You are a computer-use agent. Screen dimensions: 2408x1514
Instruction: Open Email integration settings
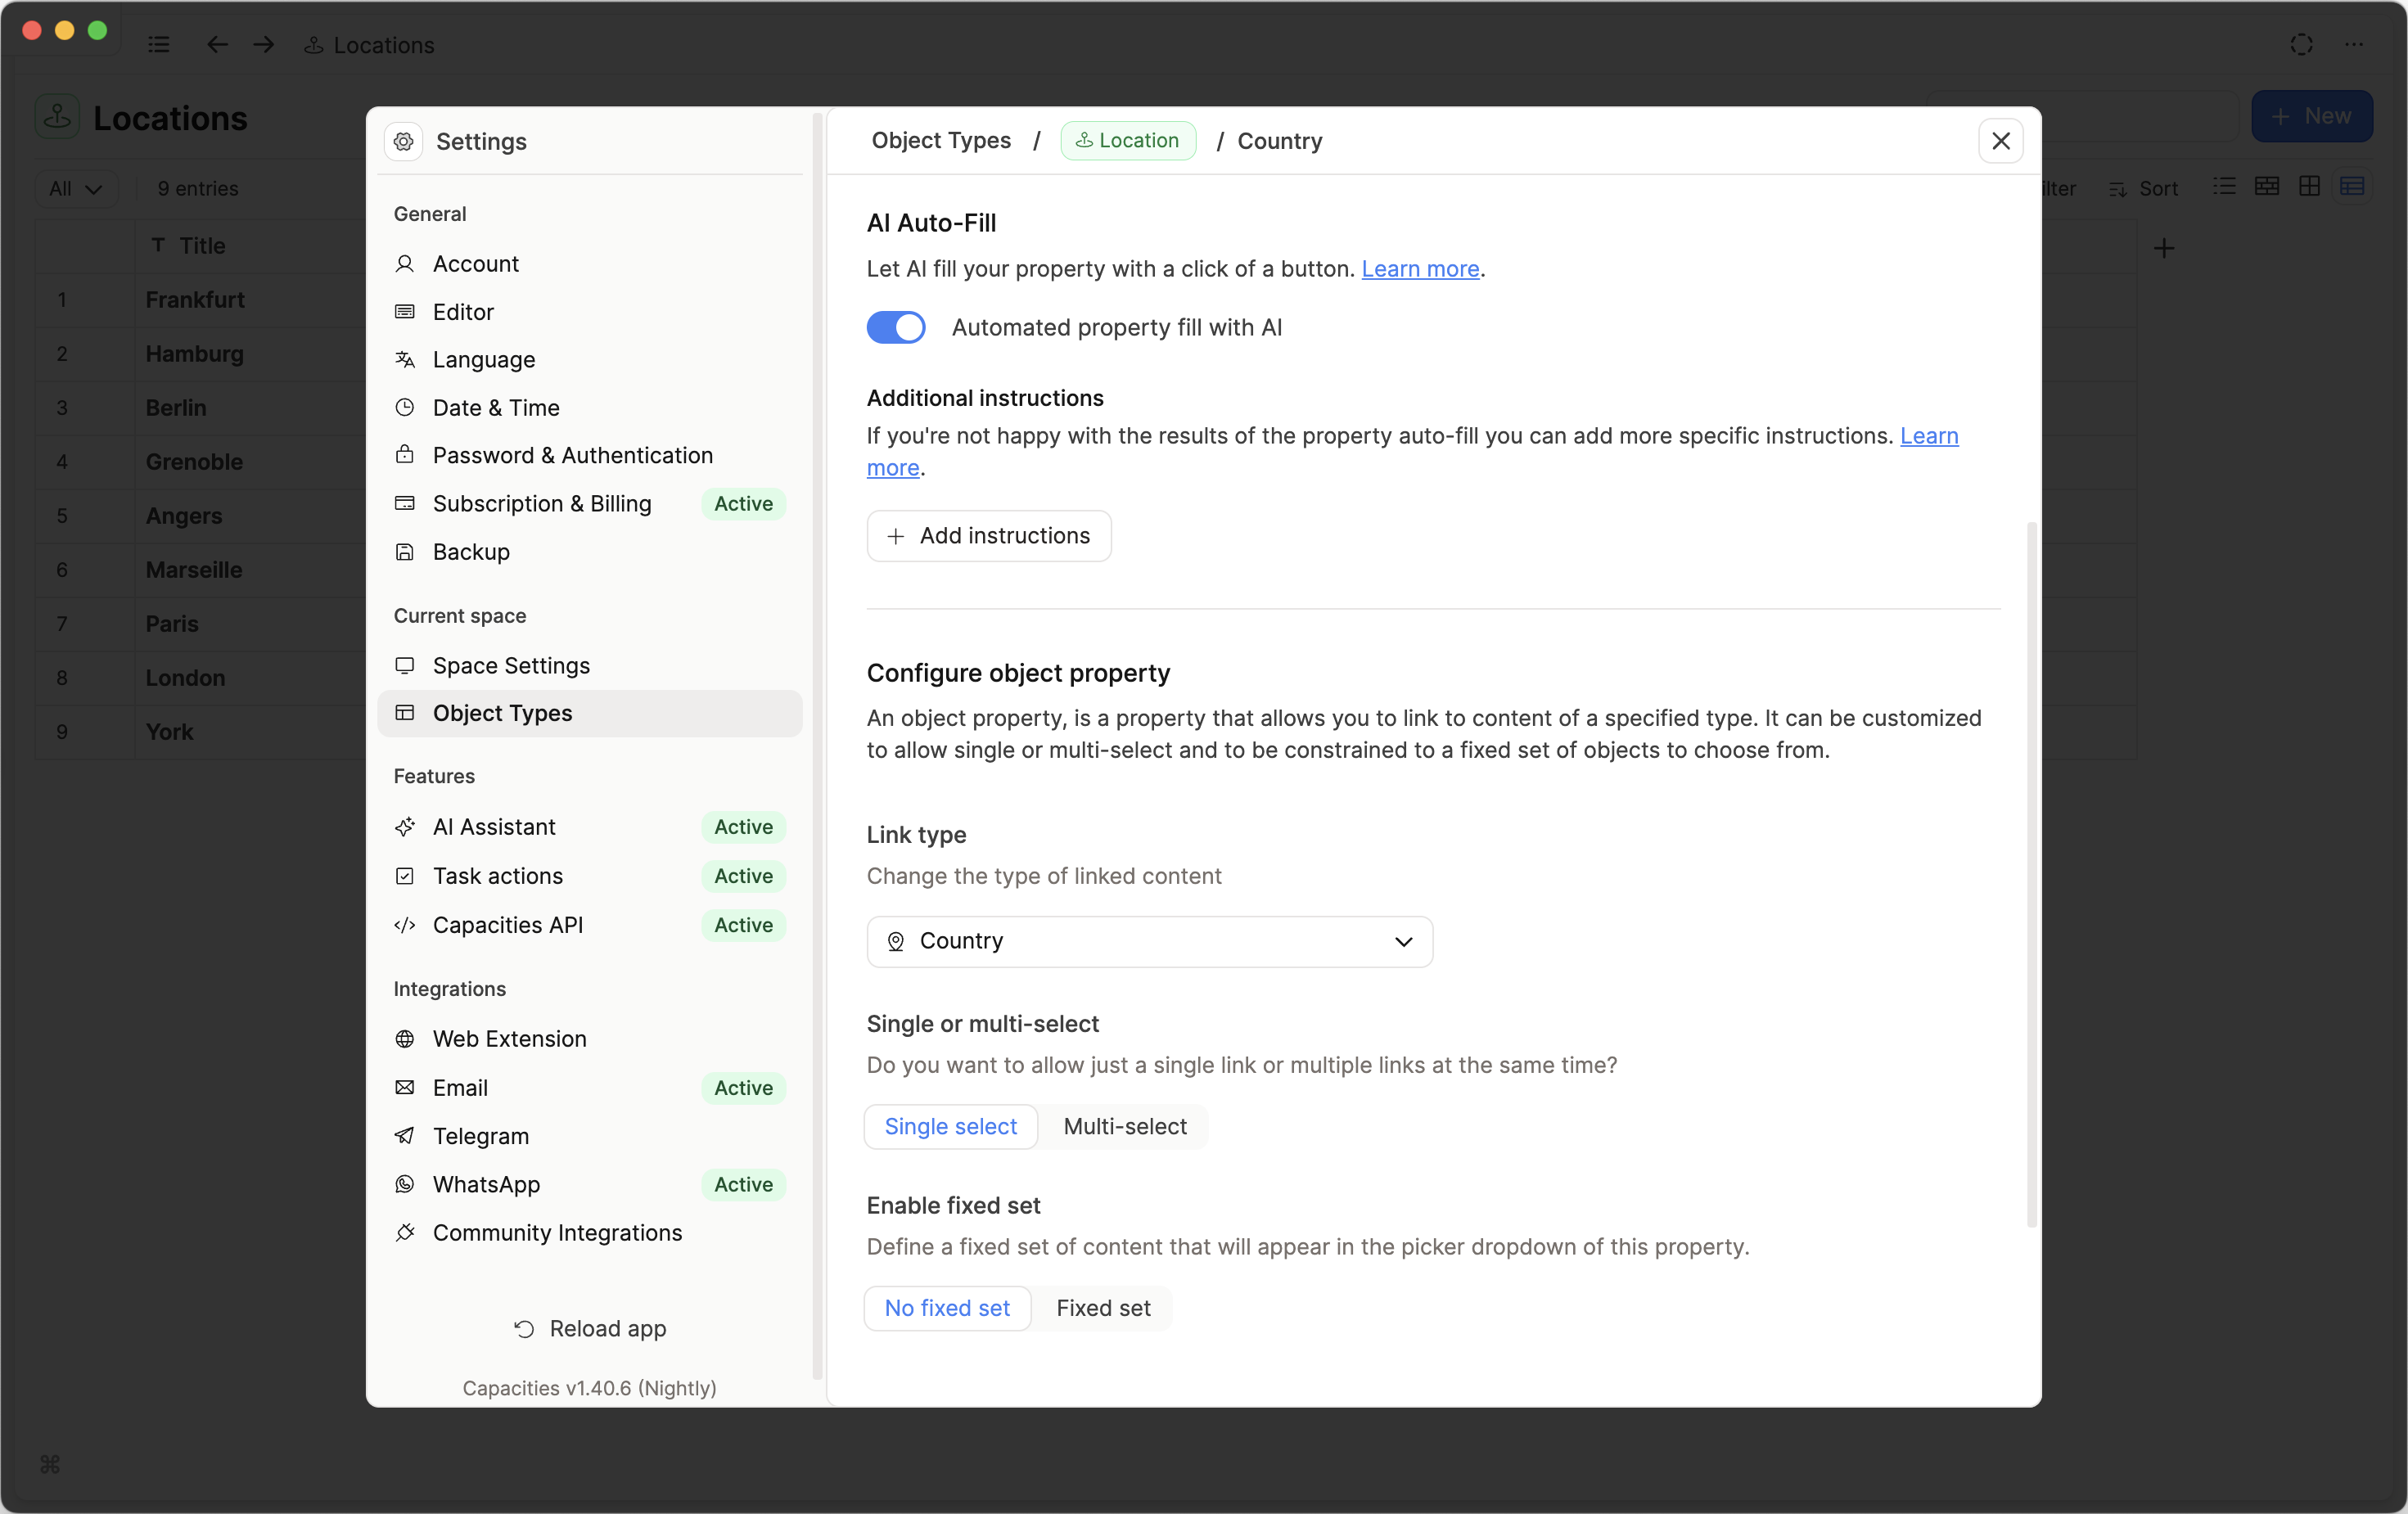coord(590,1088)
